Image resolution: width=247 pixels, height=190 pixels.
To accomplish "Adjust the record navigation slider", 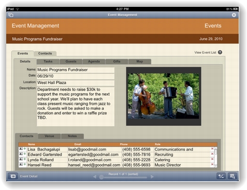I will [x=101, y=177].
